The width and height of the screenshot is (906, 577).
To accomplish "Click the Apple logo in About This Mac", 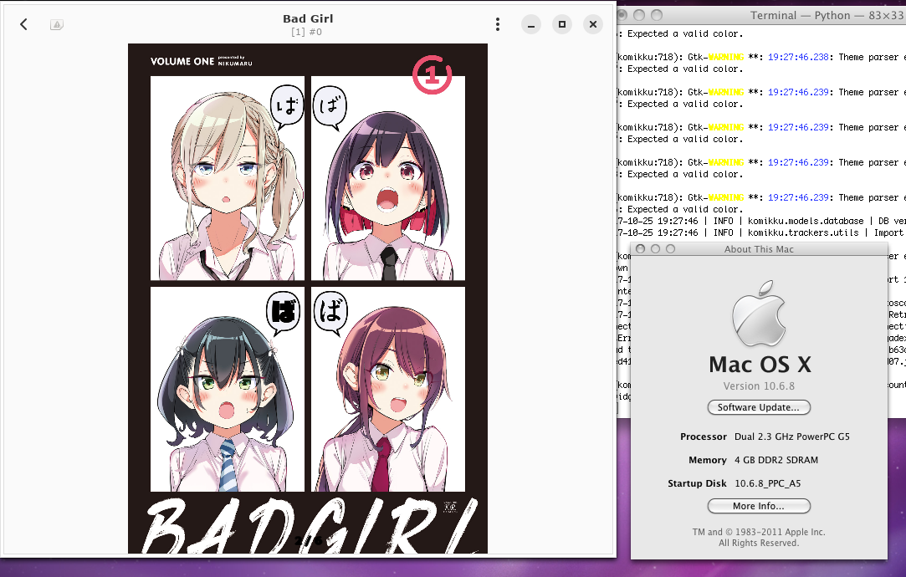I will click(x=759, y=314).
